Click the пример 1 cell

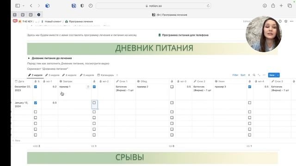click(75, 92)
